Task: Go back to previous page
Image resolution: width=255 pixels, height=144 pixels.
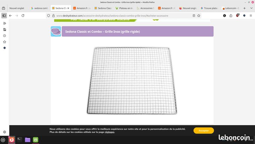Action: pyautogui.click(x=10, y=16)
